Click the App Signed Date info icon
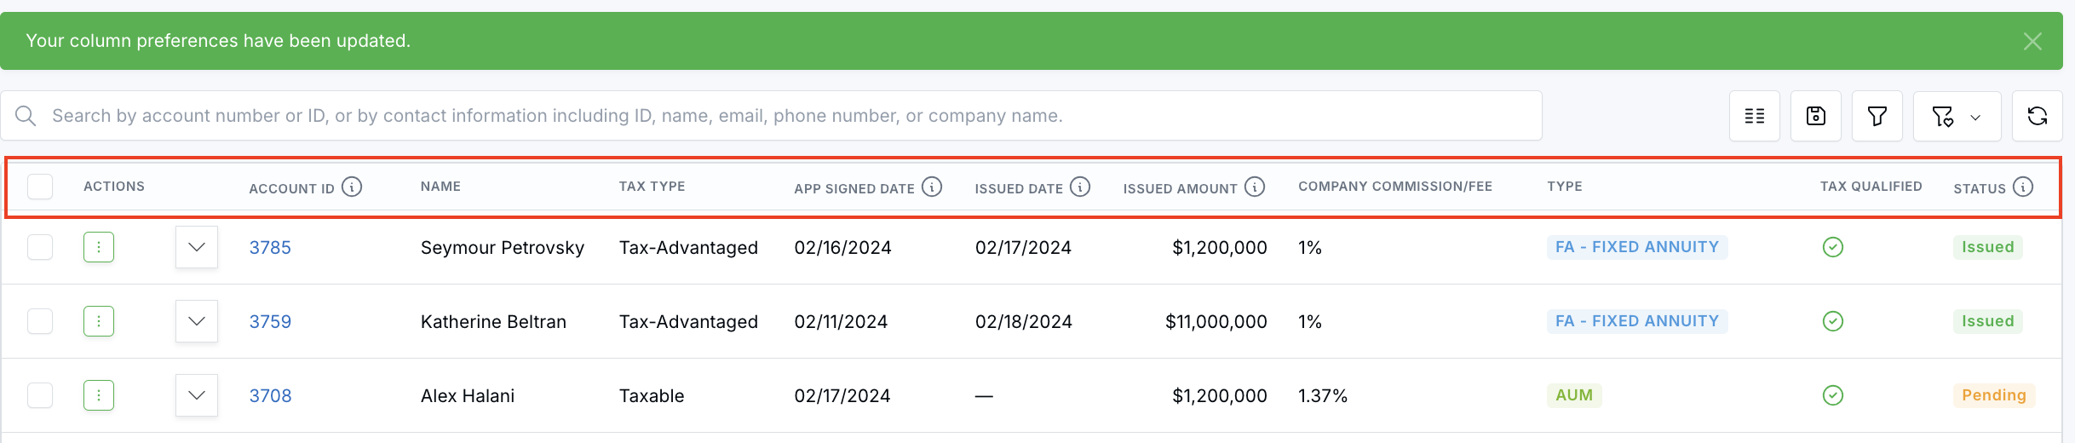Viewport: 2075px width, 443px height. point(932,187)
